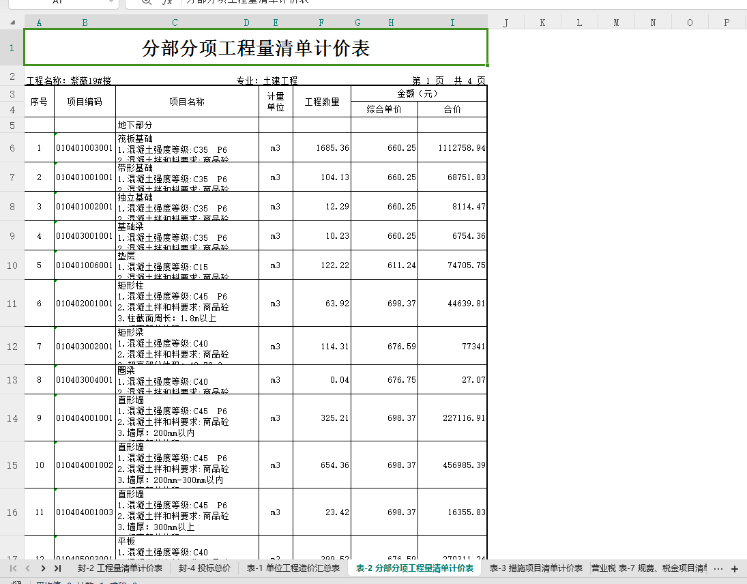Image resolution: width=747 pixels, height=584 pixels.
Task: Add a new sheet with plus icon
Action: (x=735, y=569)
